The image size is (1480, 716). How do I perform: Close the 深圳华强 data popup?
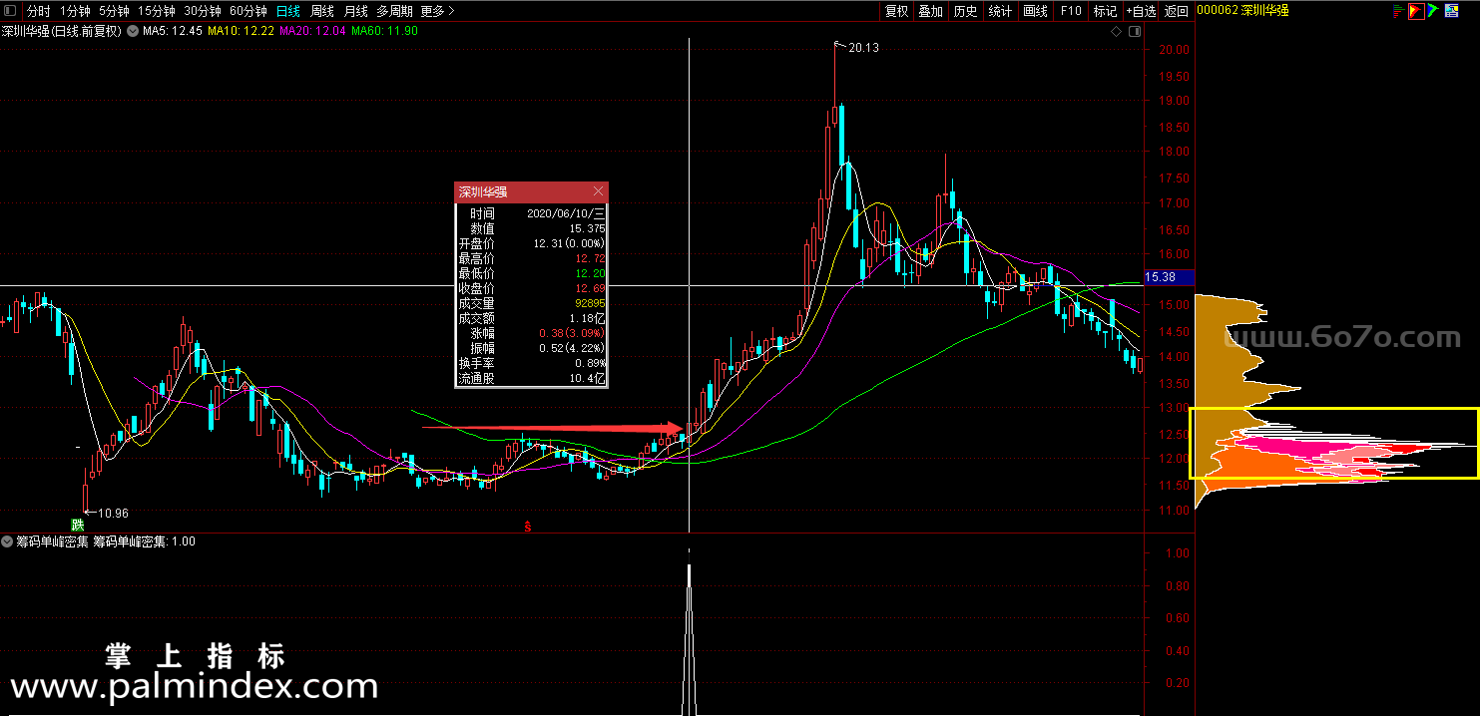[598, 191]
